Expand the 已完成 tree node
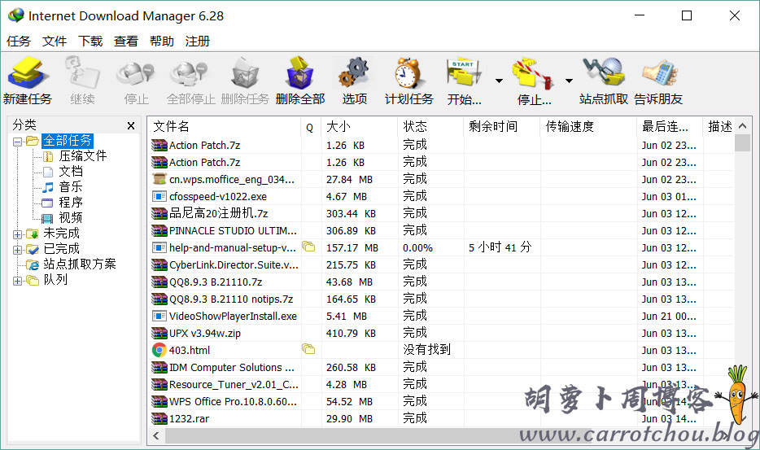 tap(18, 250)
